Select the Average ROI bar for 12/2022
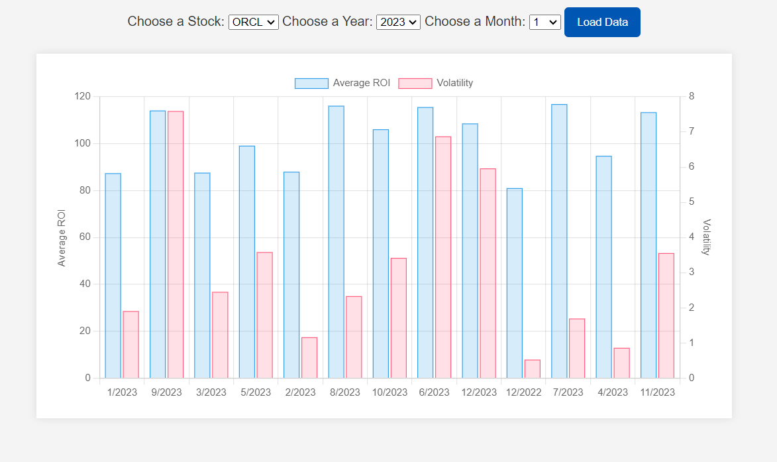Viewport: 777px width, 462px height. (x=515, y=284)
